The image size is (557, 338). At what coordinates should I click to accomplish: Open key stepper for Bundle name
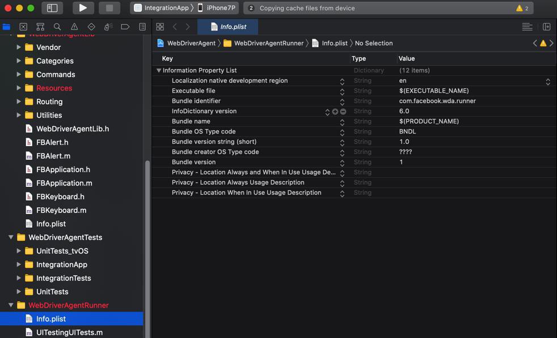[x=342, y=122]
